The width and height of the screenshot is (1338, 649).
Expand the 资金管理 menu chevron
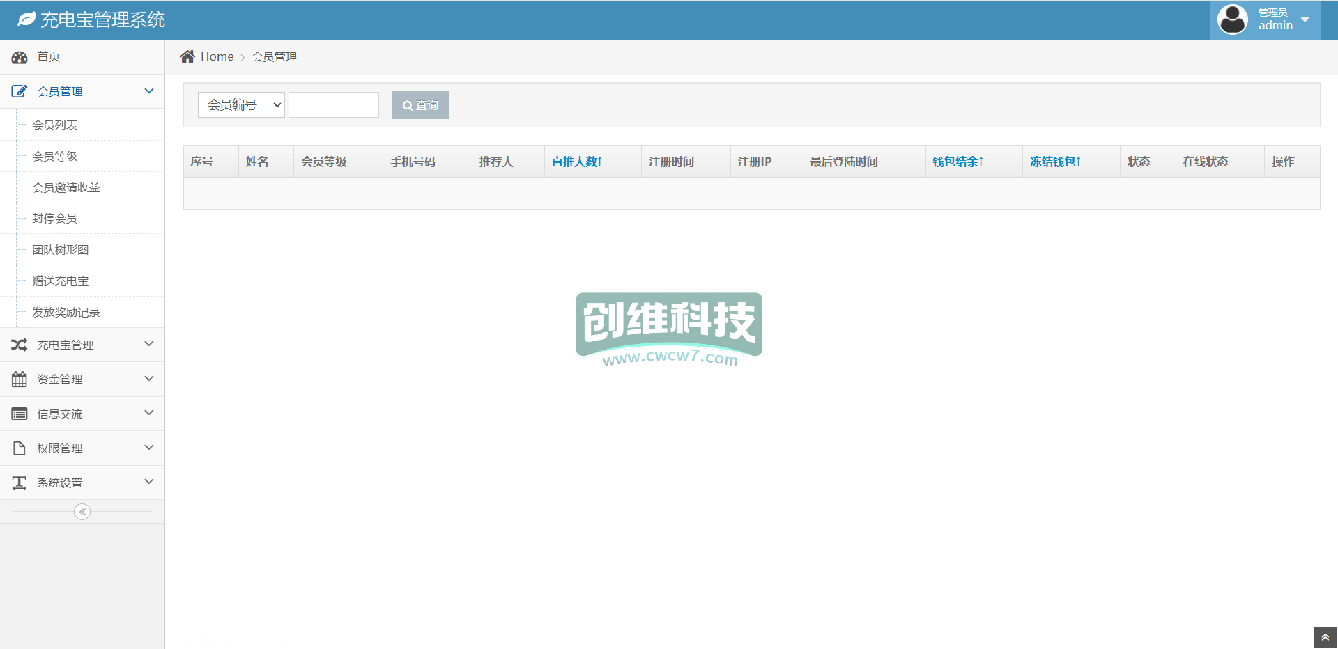pyautogui.click(x=148, y=378)
